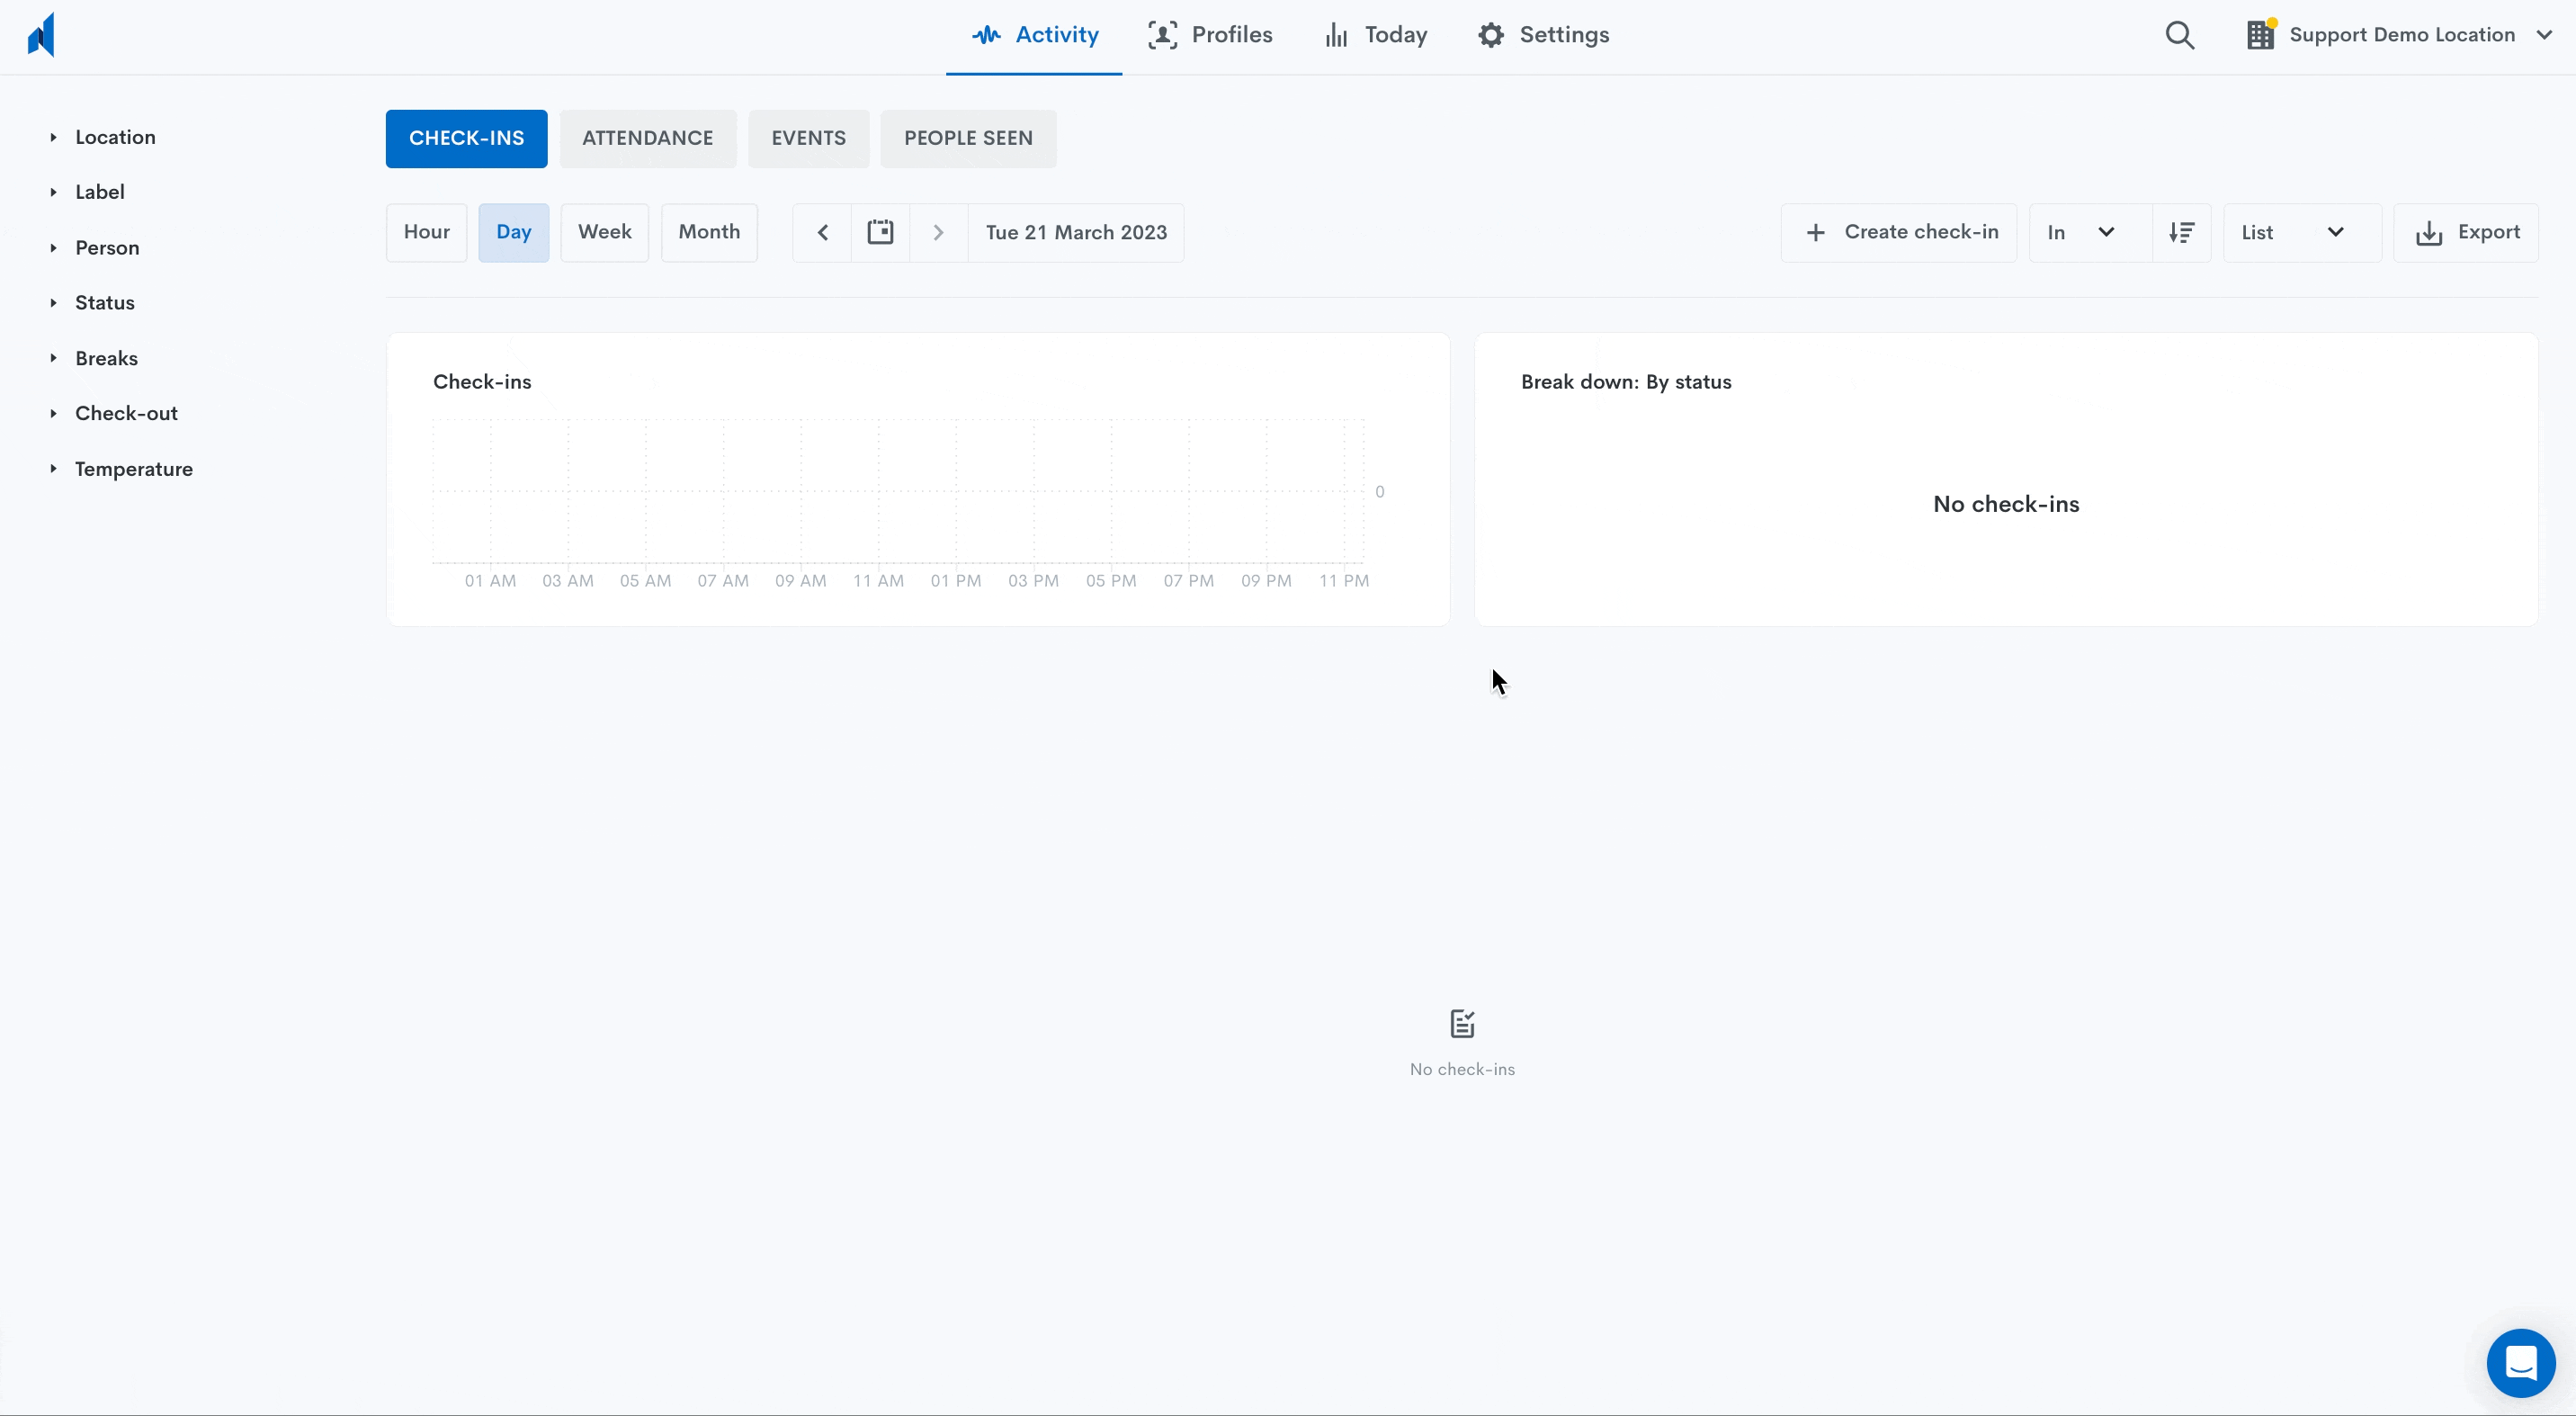This screenshot has width=2576, height=1416.
Task: Open the search magnifier icon
Action: pyautogui.click(x=2179, y=36)
